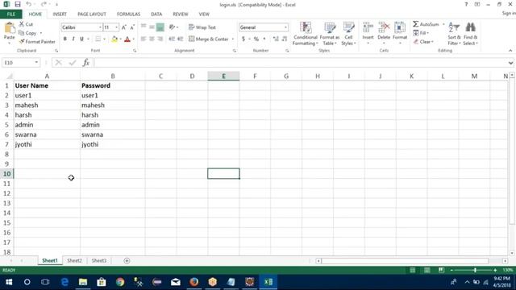Open the Clear eraser dropdown
The image size is (516, 290).
coord(423,42)
